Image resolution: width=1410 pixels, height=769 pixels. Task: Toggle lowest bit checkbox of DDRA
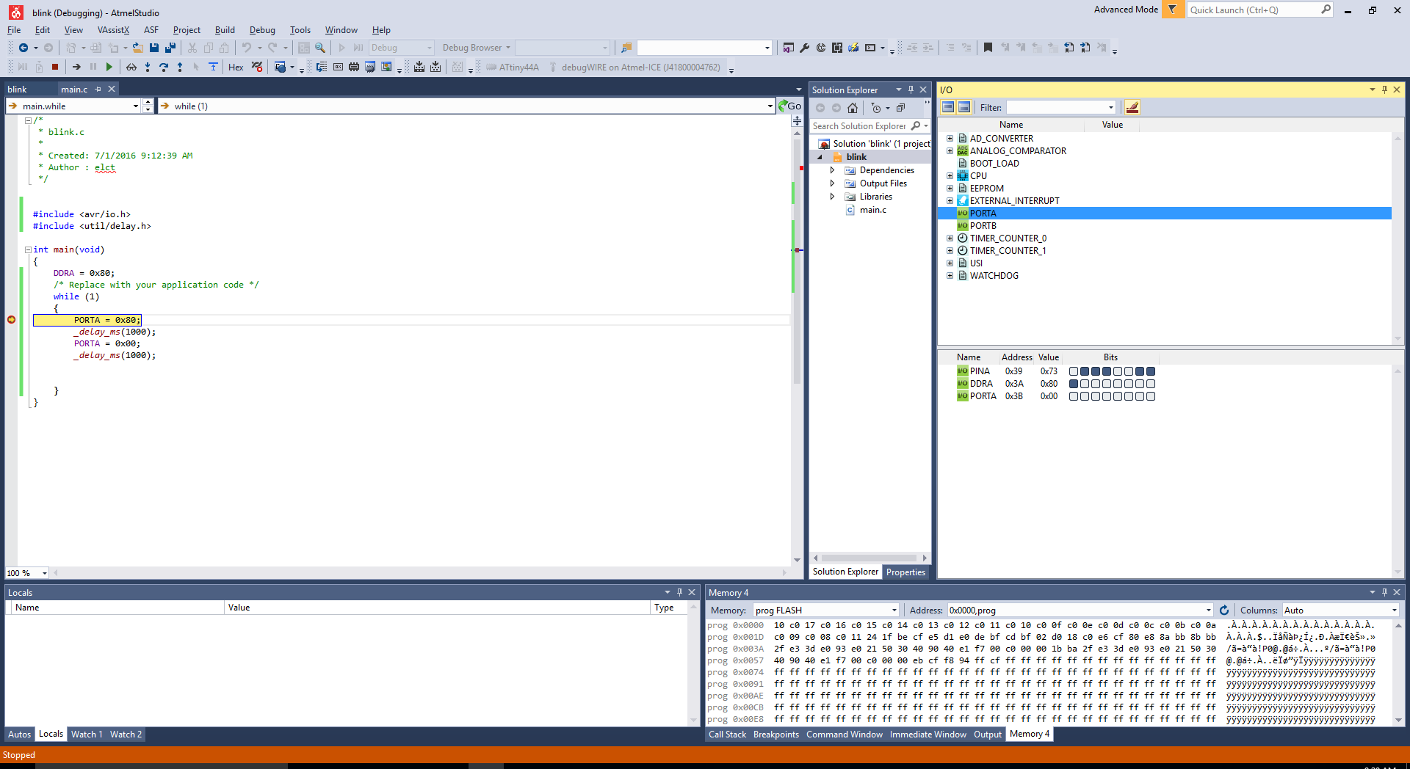1151,384
